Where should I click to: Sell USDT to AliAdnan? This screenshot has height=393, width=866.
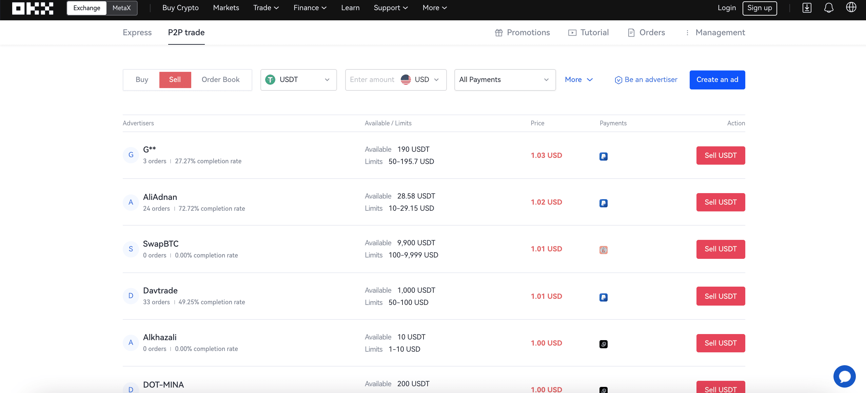click(x=721, y=202)
